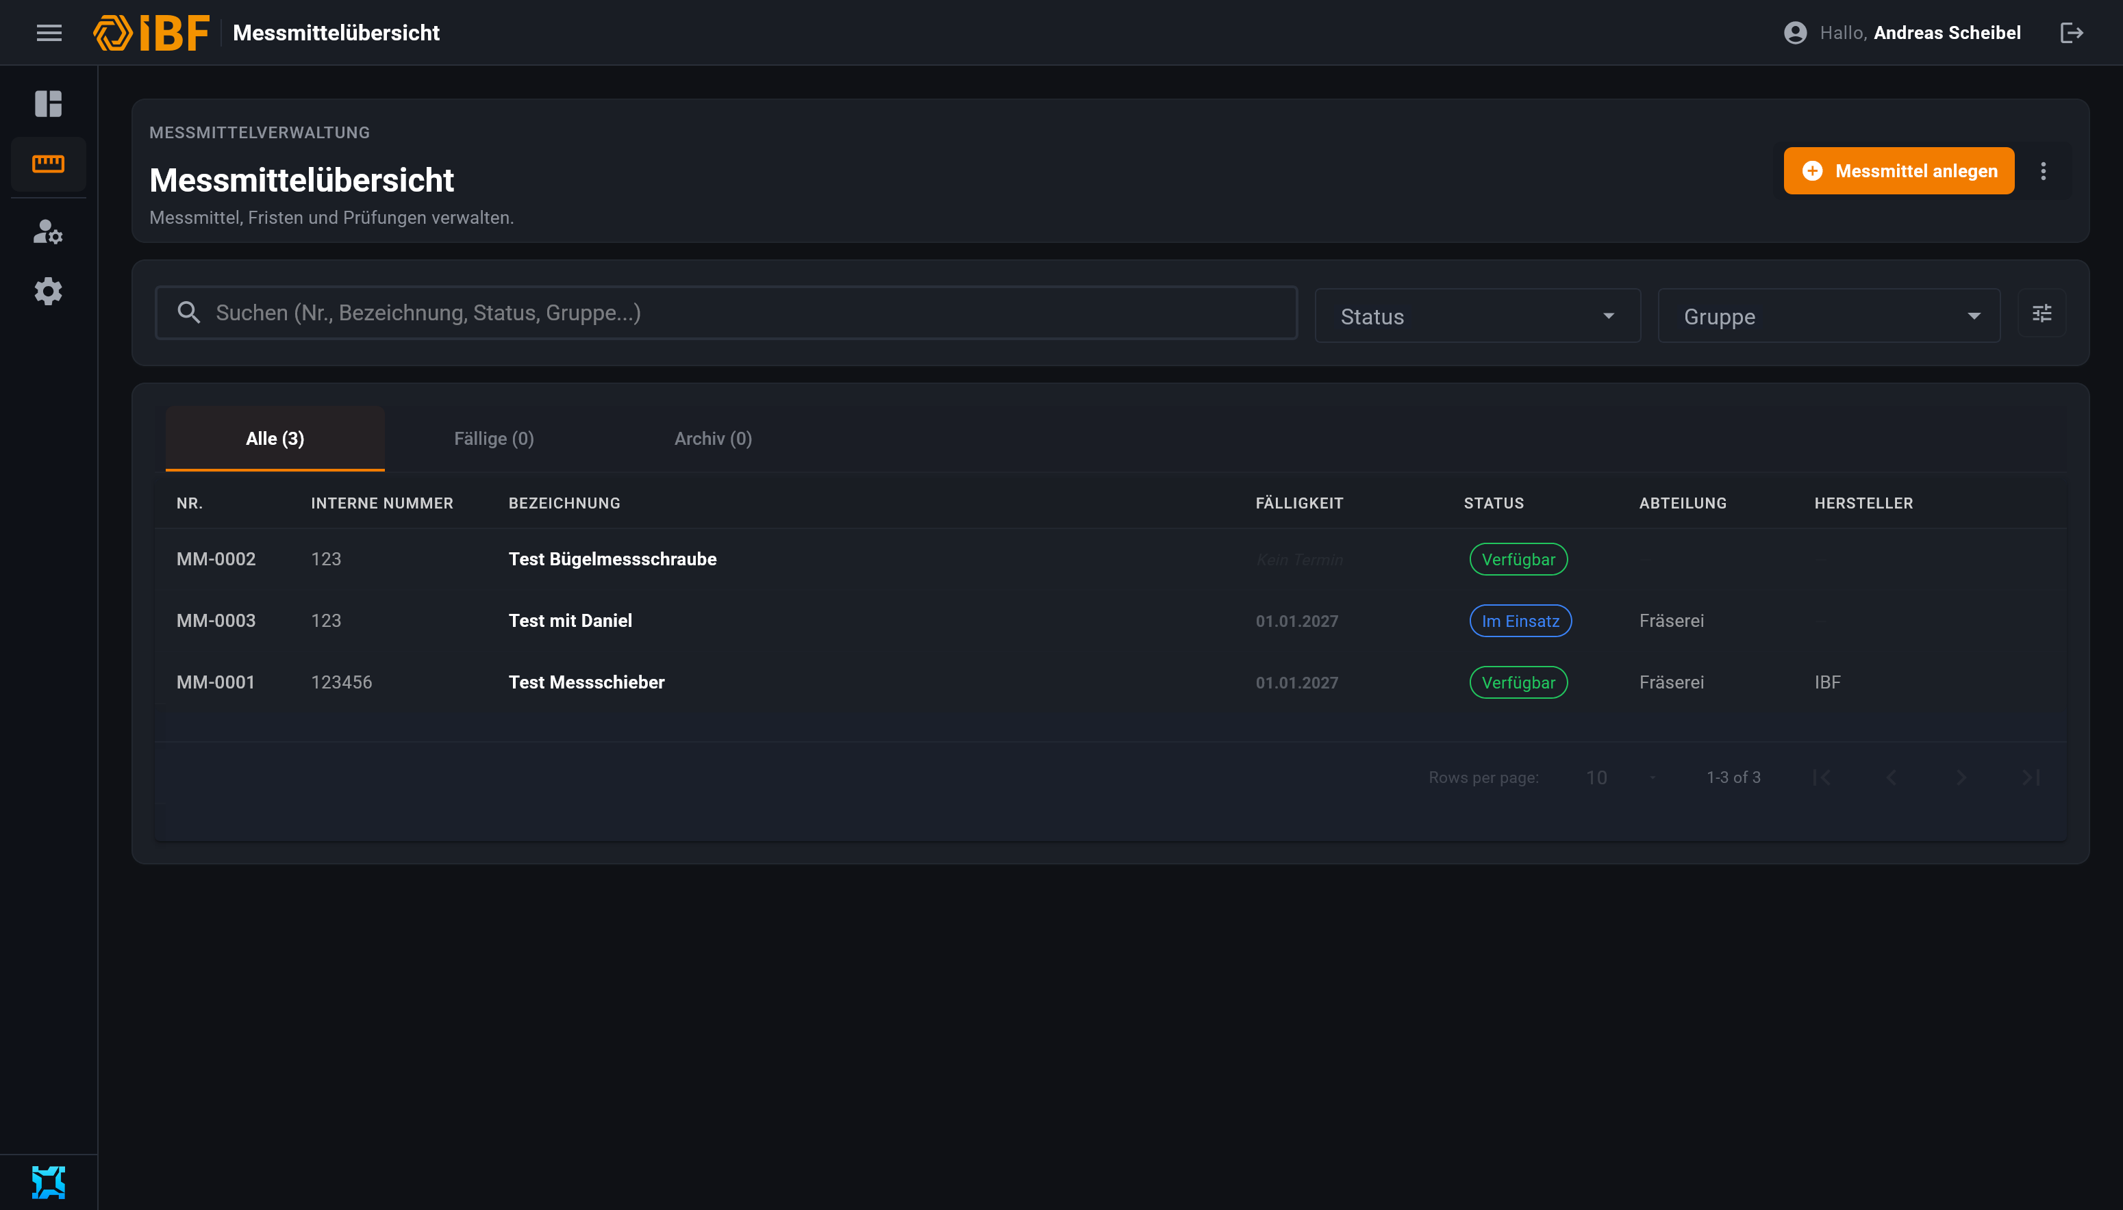Sort by Interne Nummer column header
The height and width of the screenshot is (1210, 2123).
tap(381, 503)
